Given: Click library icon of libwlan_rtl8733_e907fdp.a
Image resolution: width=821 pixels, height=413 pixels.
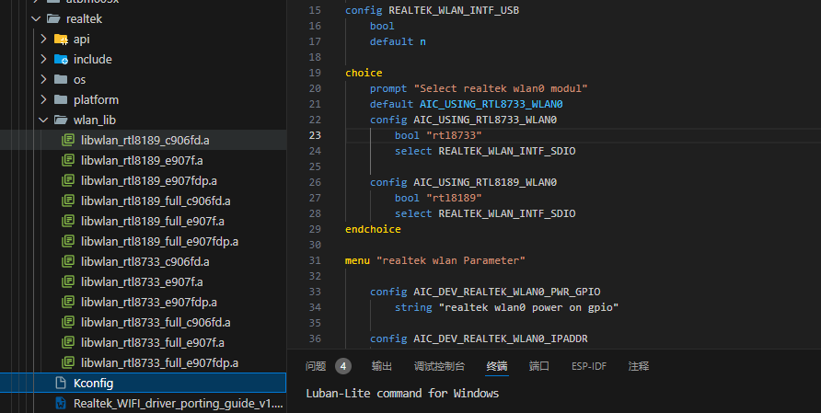Looking at the screenshot, I should [68, 302].
